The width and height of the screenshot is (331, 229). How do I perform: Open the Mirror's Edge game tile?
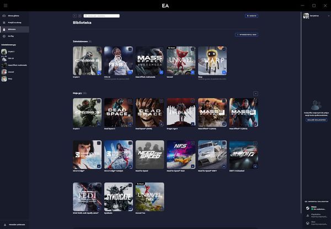coord(87,155)
